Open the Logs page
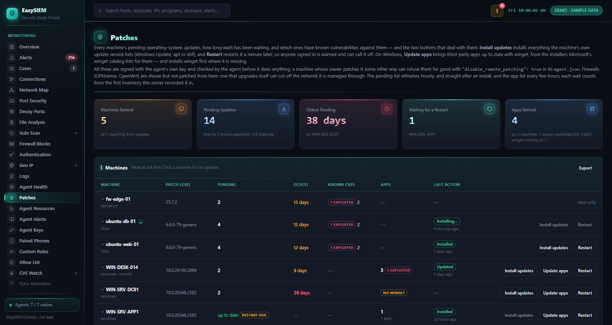 coord(42,176)
